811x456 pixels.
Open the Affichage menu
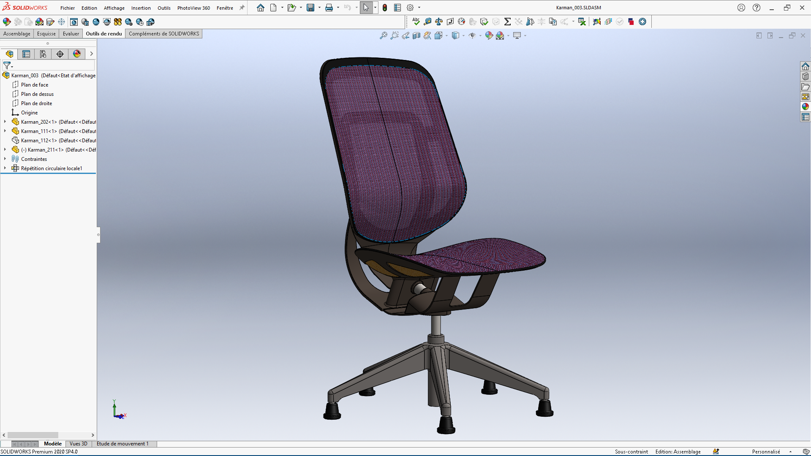[114, 8]
